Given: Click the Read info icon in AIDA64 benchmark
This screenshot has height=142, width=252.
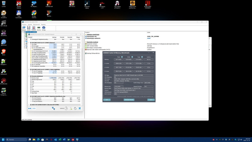Looking at the screenshot, I should click(x=122, y=57).
